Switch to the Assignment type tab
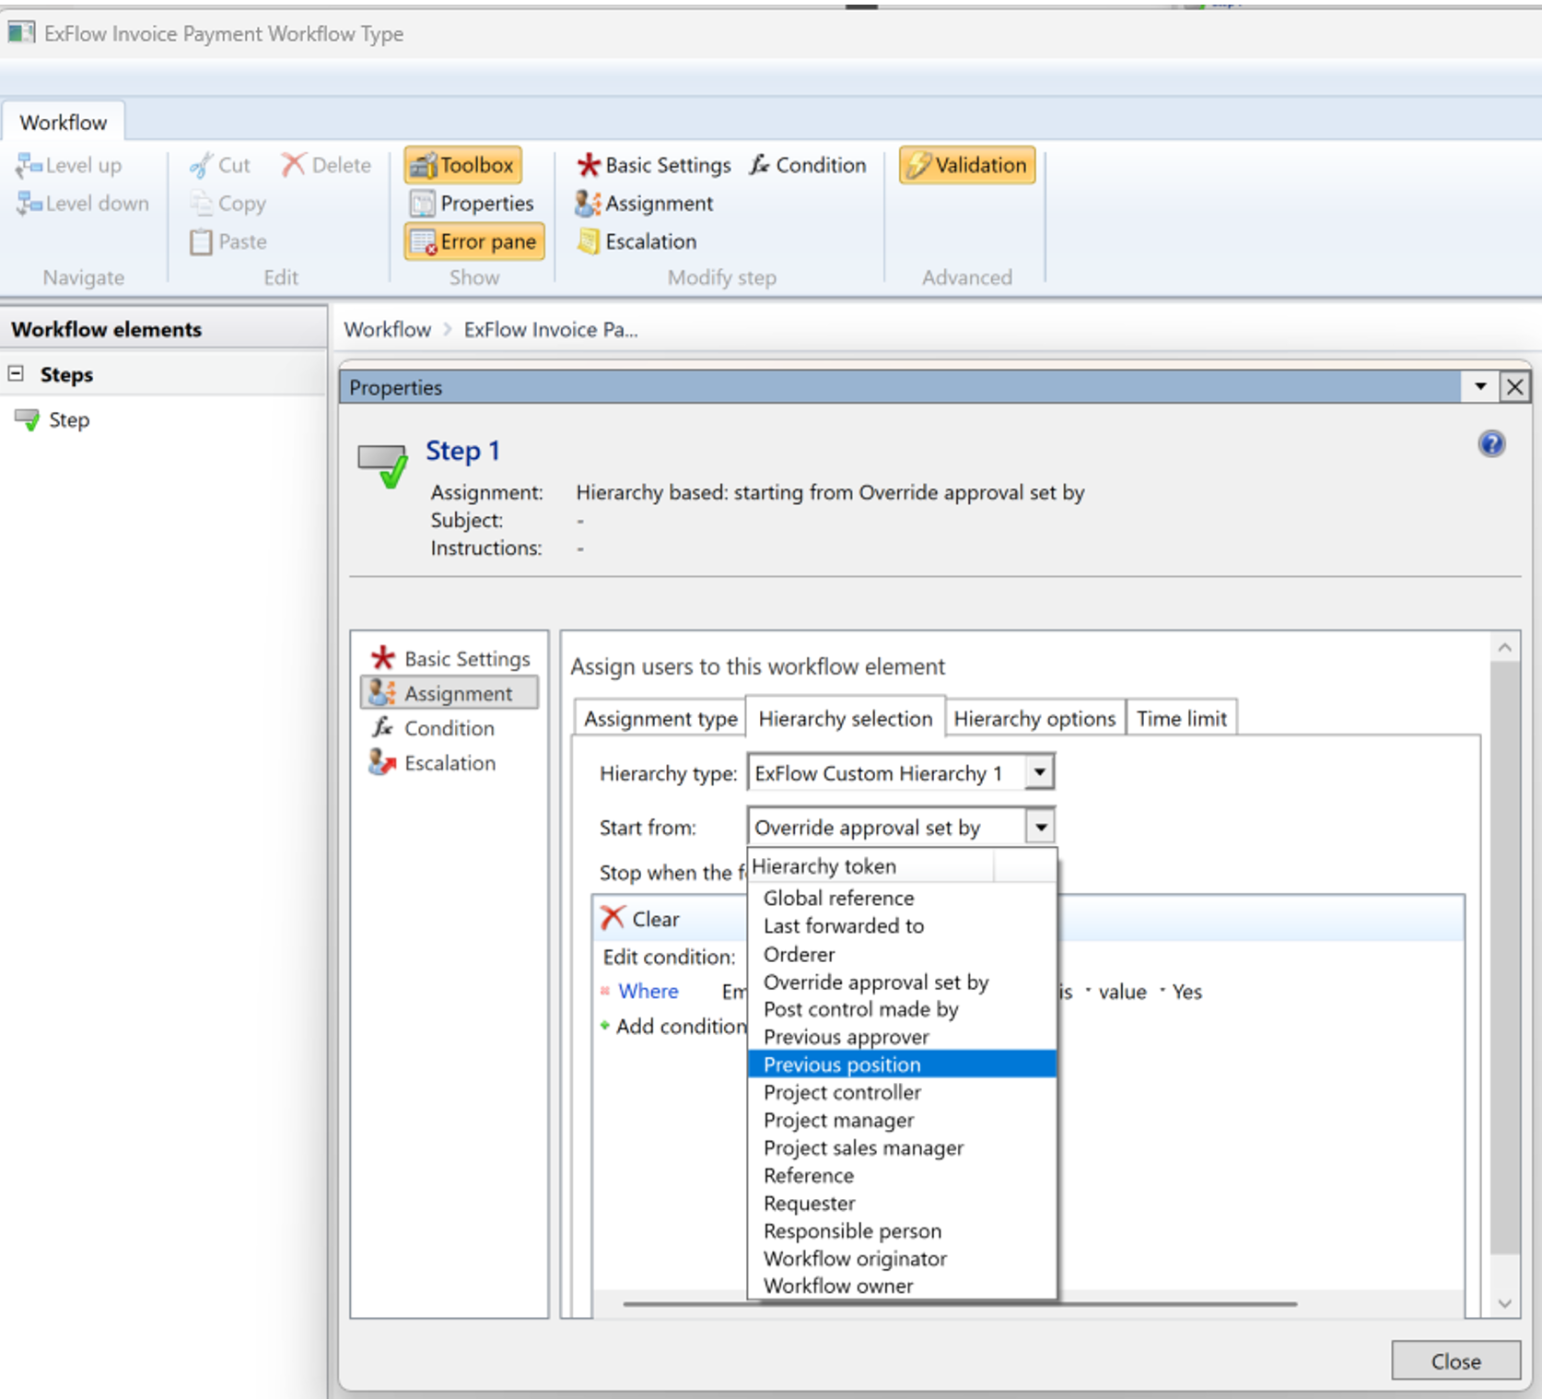This screenshot has width=1542, height=1399. [660, 718]
